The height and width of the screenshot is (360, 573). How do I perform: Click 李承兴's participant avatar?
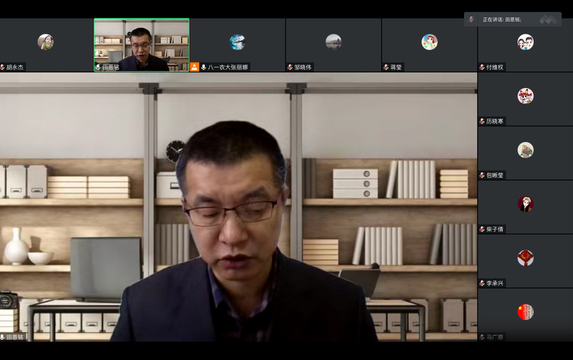coord(525,258)
